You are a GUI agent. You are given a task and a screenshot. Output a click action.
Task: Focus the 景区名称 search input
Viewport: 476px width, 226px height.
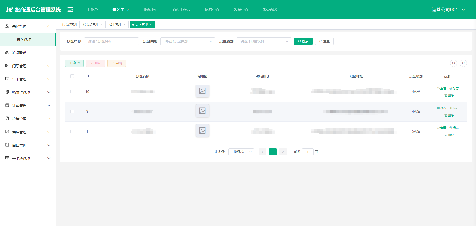[111, 41]
